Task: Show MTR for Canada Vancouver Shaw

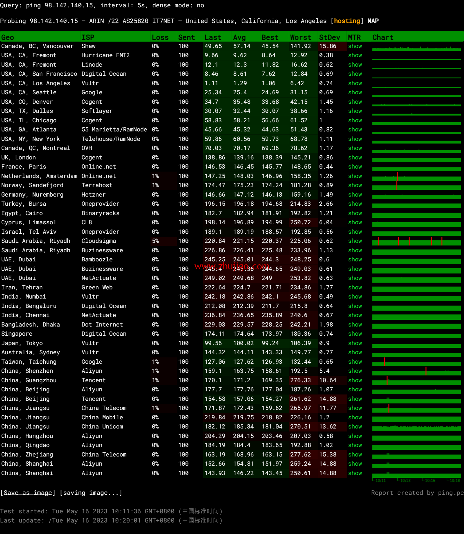Action: [355, 46]
